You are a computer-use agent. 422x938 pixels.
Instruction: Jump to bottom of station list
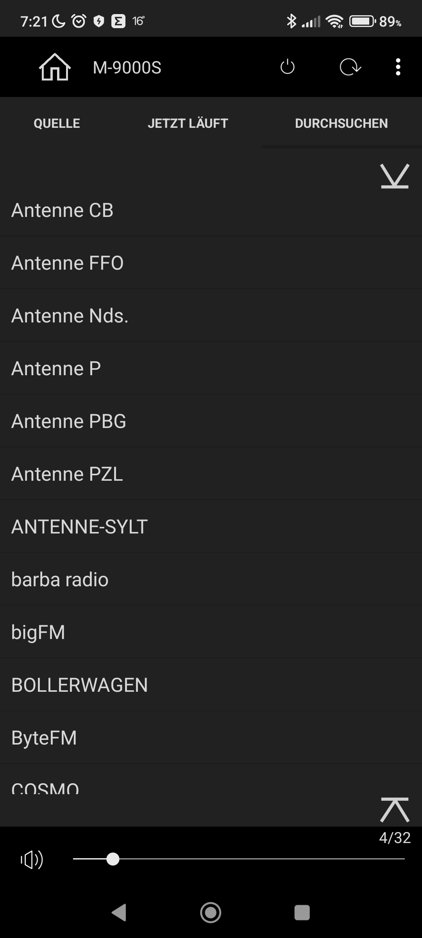pyautogui.click(x=395, y=176)
